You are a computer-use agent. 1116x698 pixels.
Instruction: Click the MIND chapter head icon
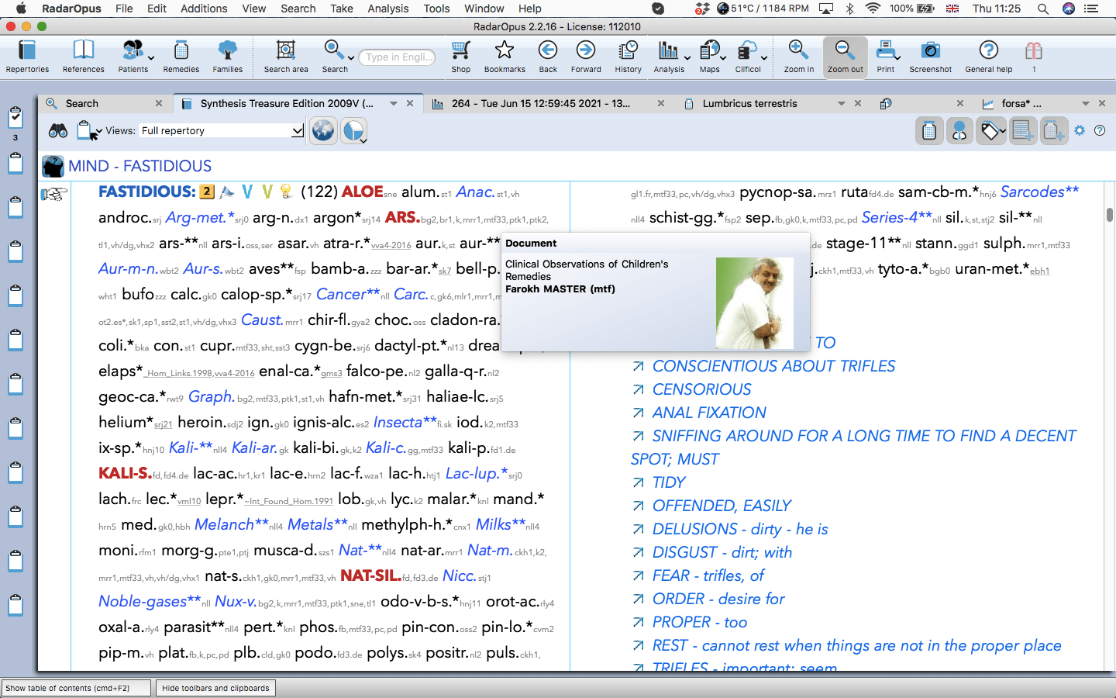click(x=53, y=166)
